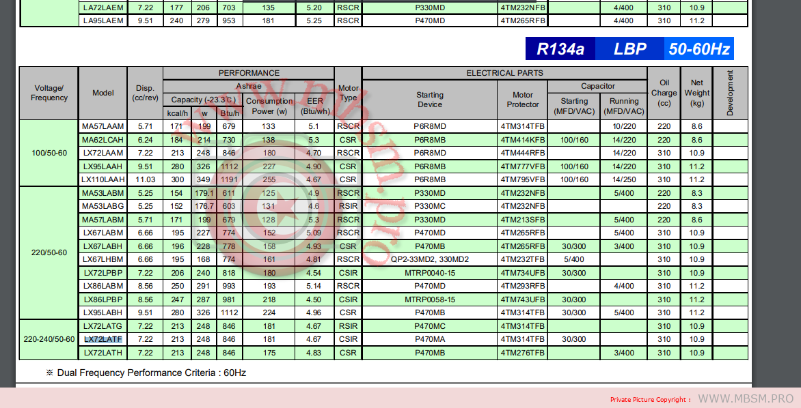
Task: Select the MA62LCAH model cell
Action: click(103, 140)
